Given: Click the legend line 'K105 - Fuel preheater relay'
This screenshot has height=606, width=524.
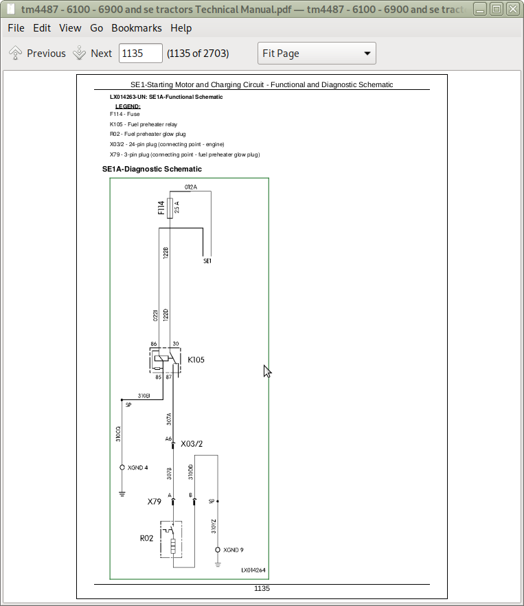Looking at the screenshot, I should pos(144,124).
